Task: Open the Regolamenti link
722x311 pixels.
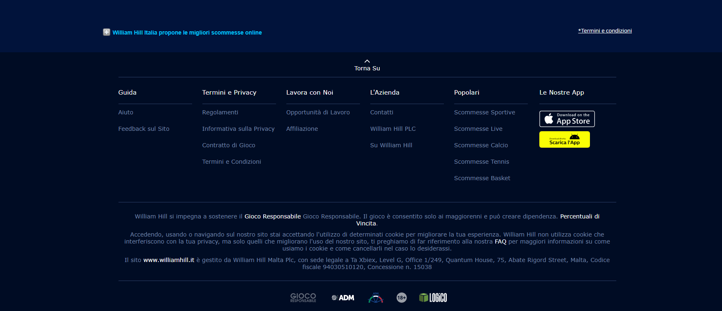Action: click(x=220, y=112)
